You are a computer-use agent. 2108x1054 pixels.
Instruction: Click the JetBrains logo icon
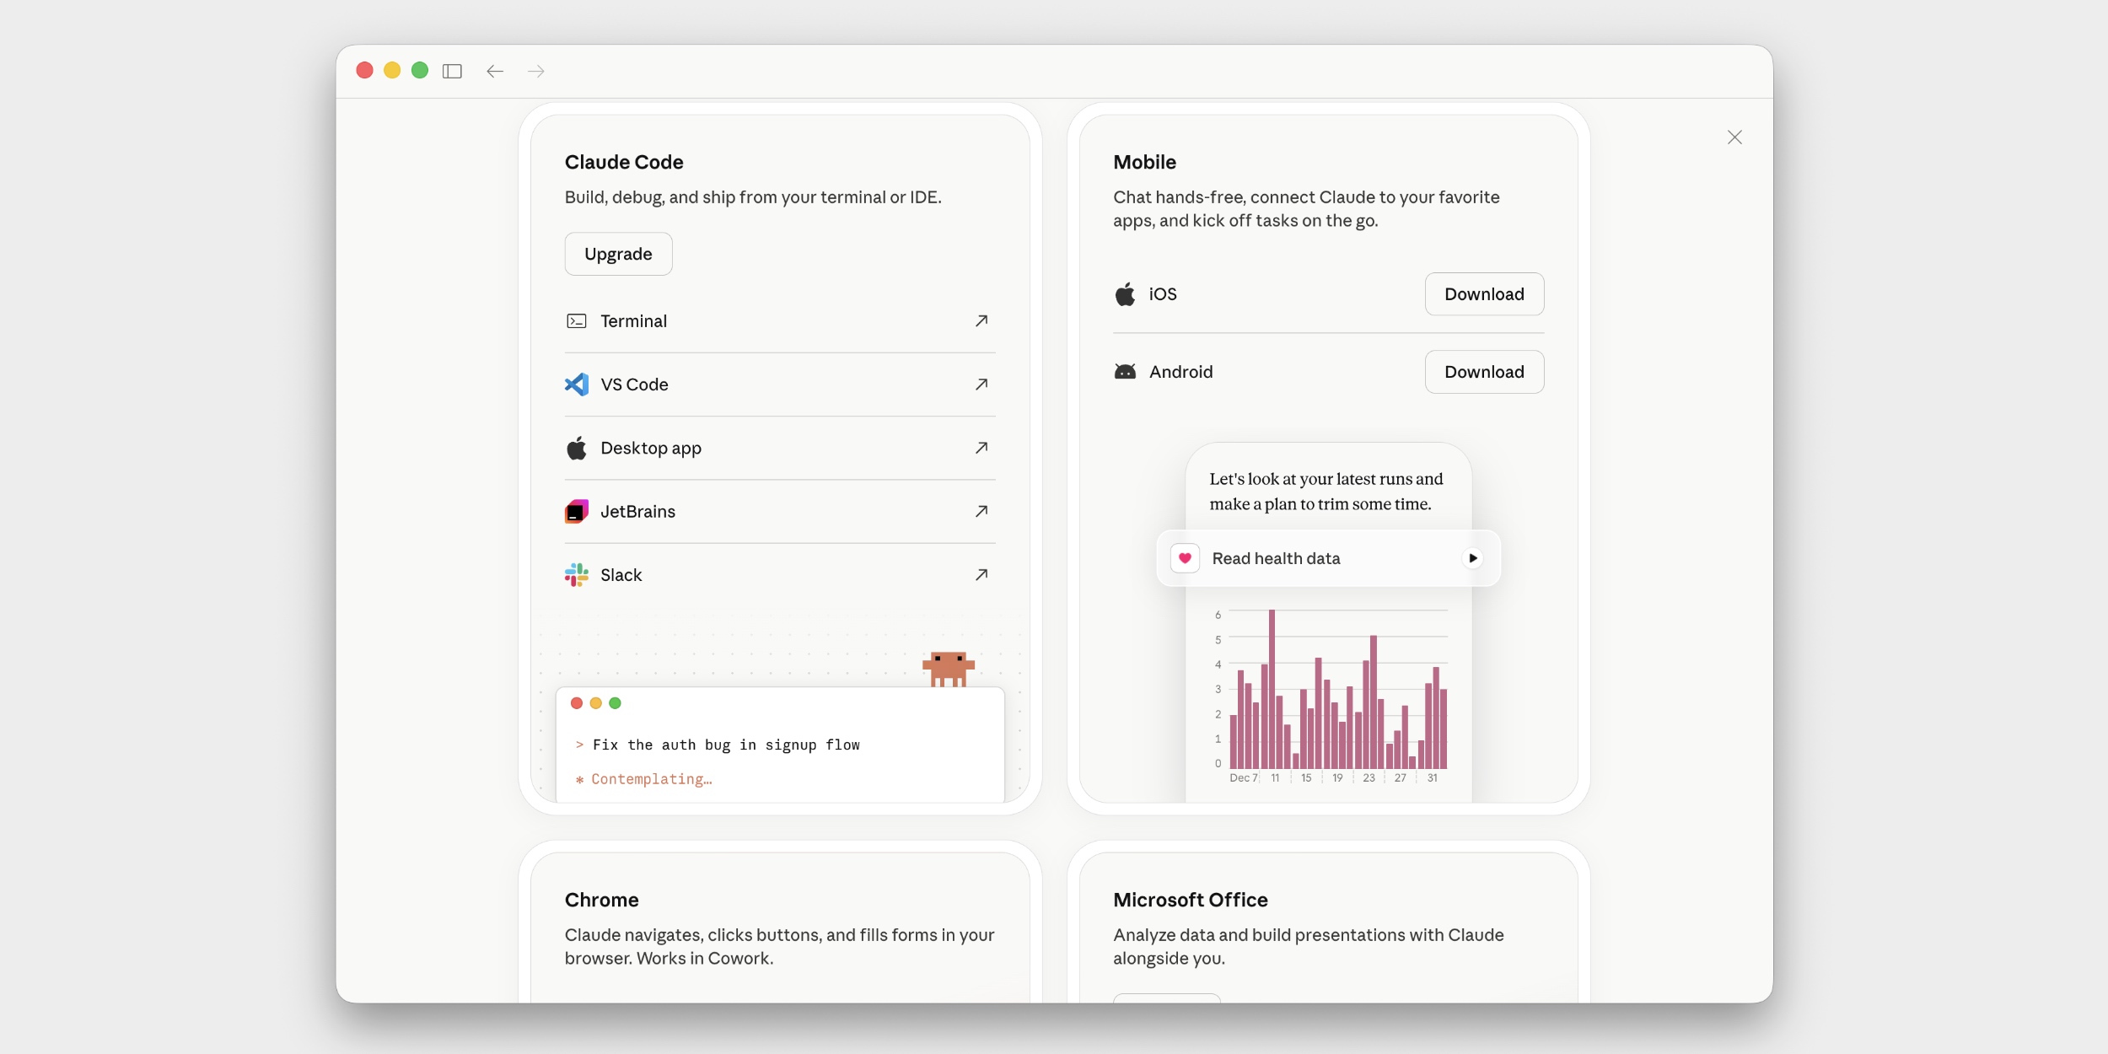tap(577, 512)
